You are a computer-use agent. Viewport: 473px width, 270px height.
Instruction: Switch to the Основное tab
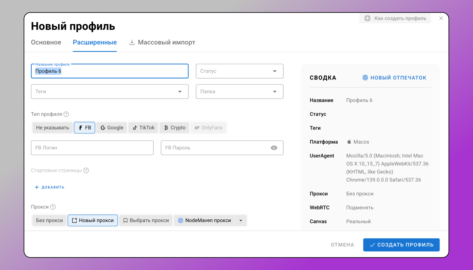click(x=46, y=43)
